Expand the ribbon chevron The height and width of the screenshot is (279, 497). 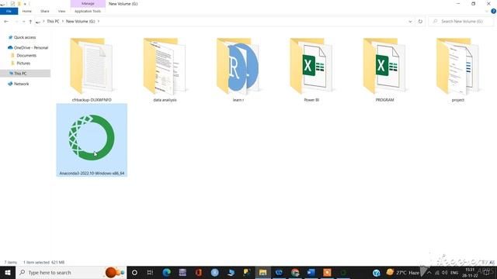[487, 11]
